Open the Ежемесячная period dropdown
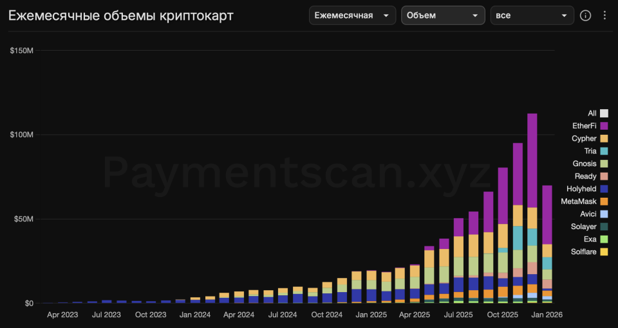This screenshot has height=328, width=618. pos(352,15)
